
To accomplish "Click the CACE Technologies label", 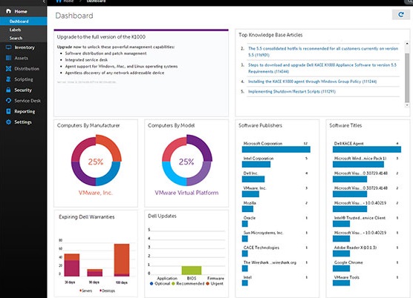I will coord(261,248).
